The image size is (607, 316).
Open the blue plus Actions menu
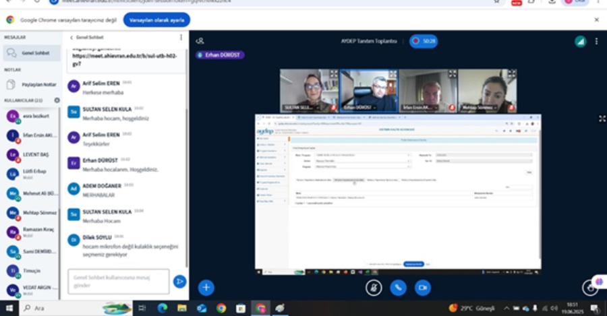point(206,287)
